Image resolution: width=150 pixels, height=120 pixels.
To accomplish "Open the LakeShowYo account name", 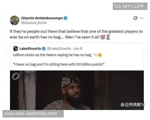I will [30, 48].
